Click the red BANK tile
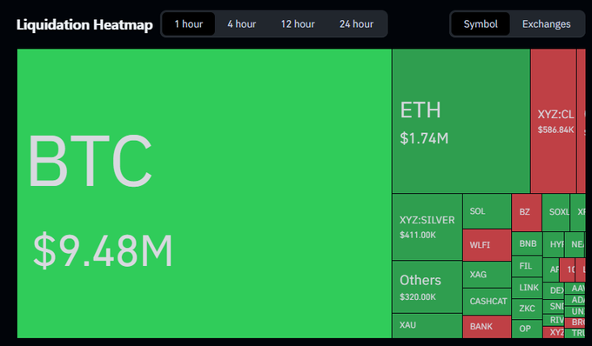592x346 pixels. tap(487, 327)
